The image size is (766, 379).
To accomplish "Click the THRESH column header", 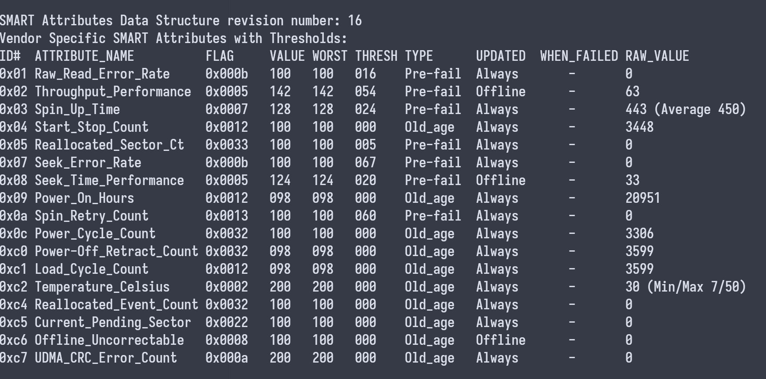I will (376, 56).
